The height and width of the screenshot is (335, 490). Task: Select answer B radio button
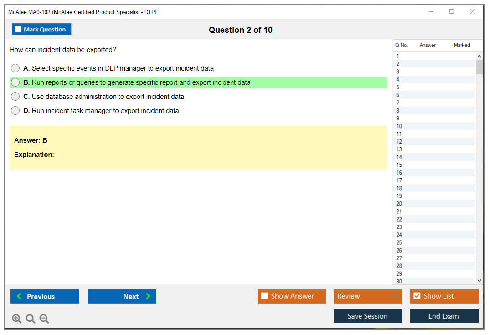15,82
